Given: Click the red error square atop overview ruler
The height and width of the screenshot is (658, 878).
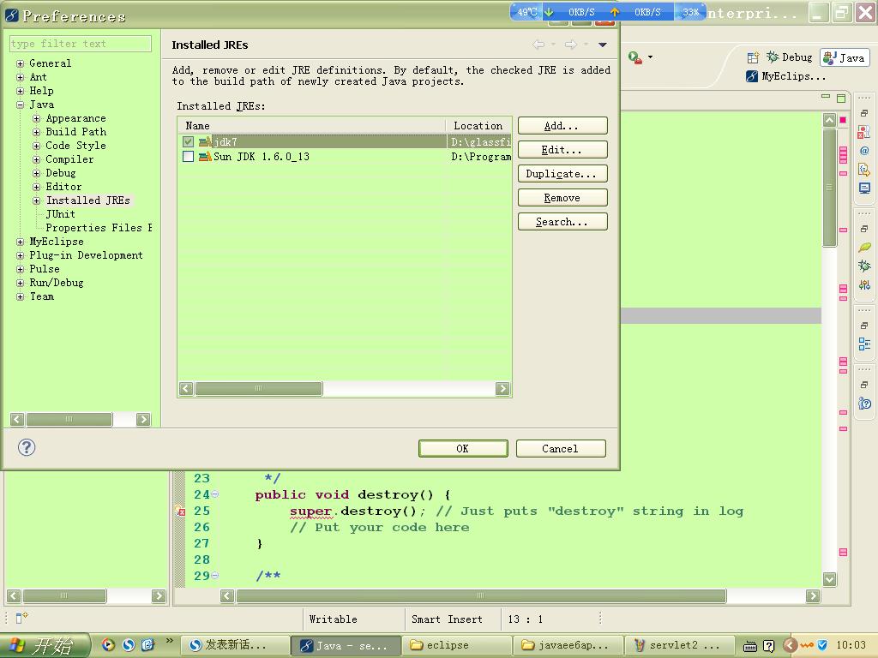Looking at the screenshot, I should coord(843,120).
